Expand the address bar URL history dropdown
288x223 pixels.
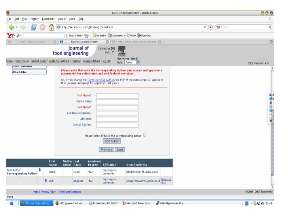click(x=205, y=27)
